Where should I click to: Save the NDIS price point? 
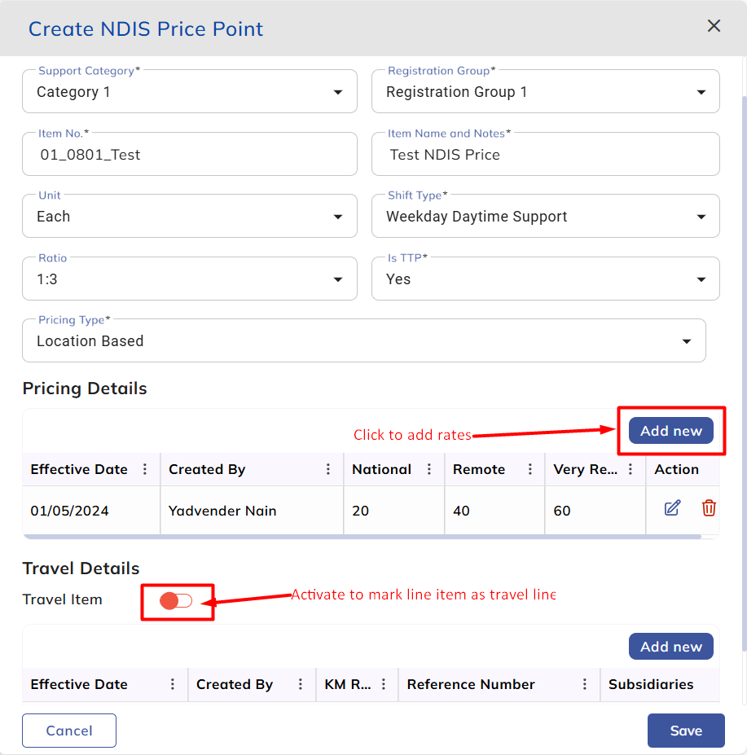tap(686, 731)
